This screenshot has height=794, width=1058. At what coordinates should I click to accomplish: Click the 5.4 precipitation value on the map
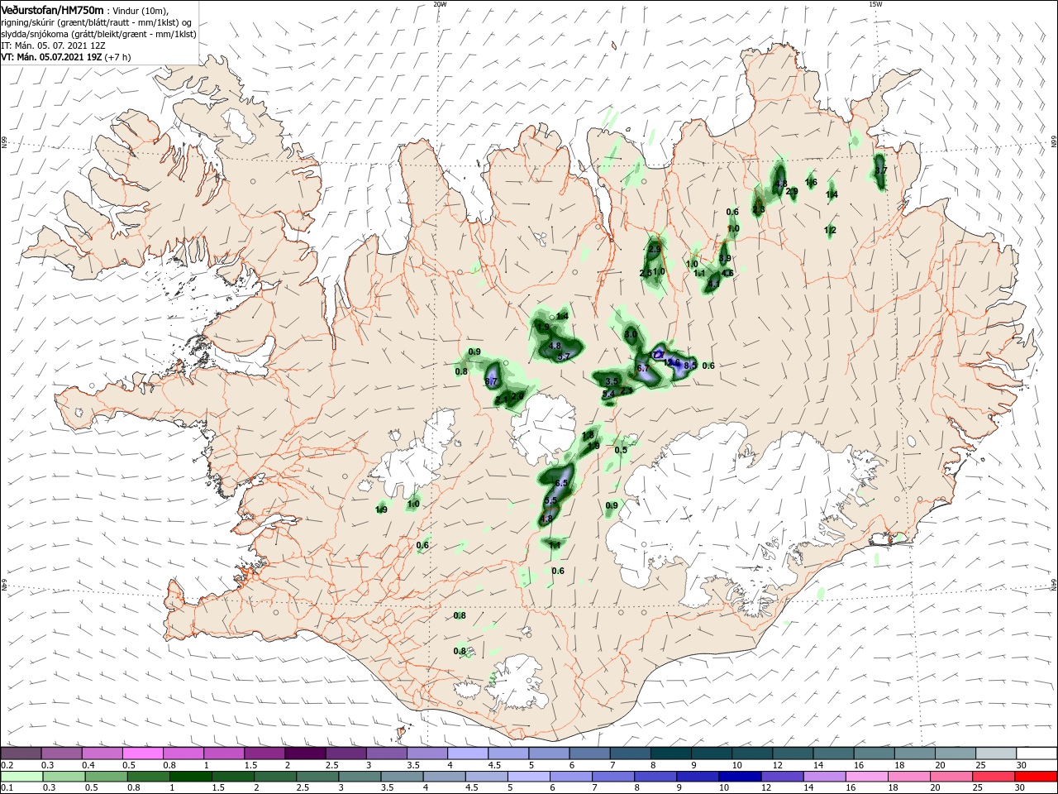click(608, 395)
